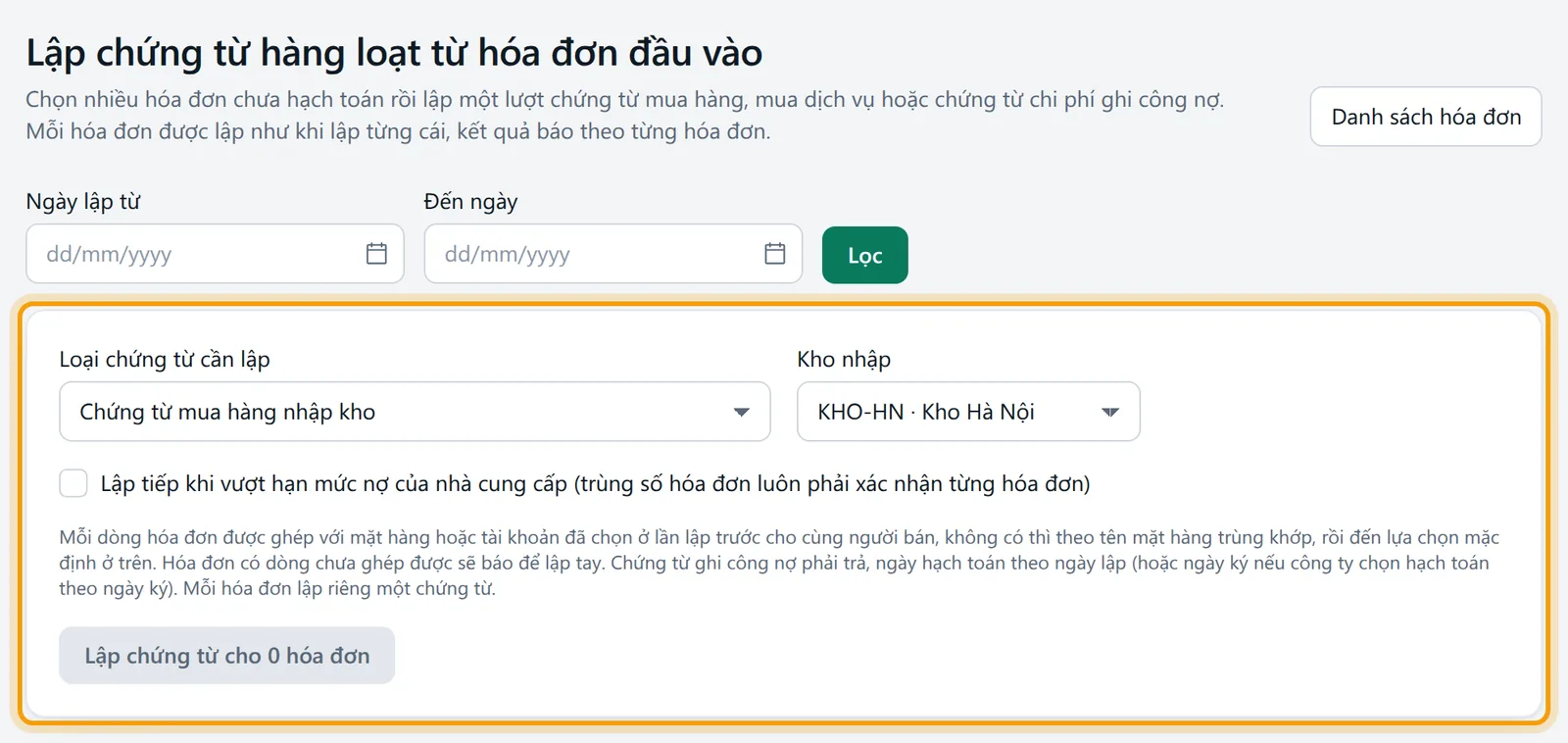1568x743 pixels.
Task: Click the Loại chứng từ cần lập label
Action: coord(165,360)
